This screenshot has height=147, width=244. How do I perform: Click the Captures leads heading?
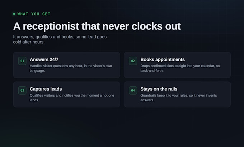click(46, 89)
